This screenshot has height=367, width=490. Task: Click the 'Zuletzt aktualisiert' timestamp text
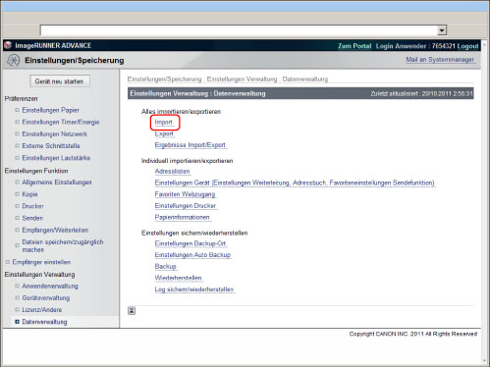click(x=421, y=94)
